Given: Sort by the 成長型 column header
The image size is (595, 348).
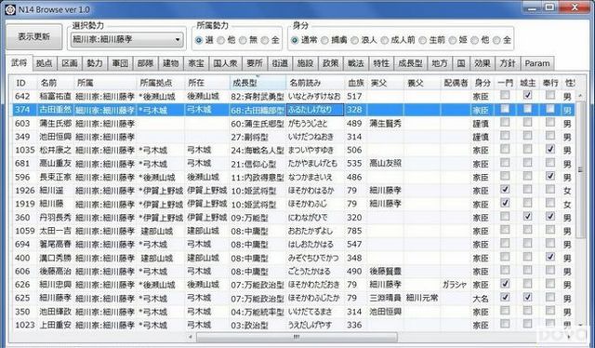Looking at the screenshot, I should [258, 83].
